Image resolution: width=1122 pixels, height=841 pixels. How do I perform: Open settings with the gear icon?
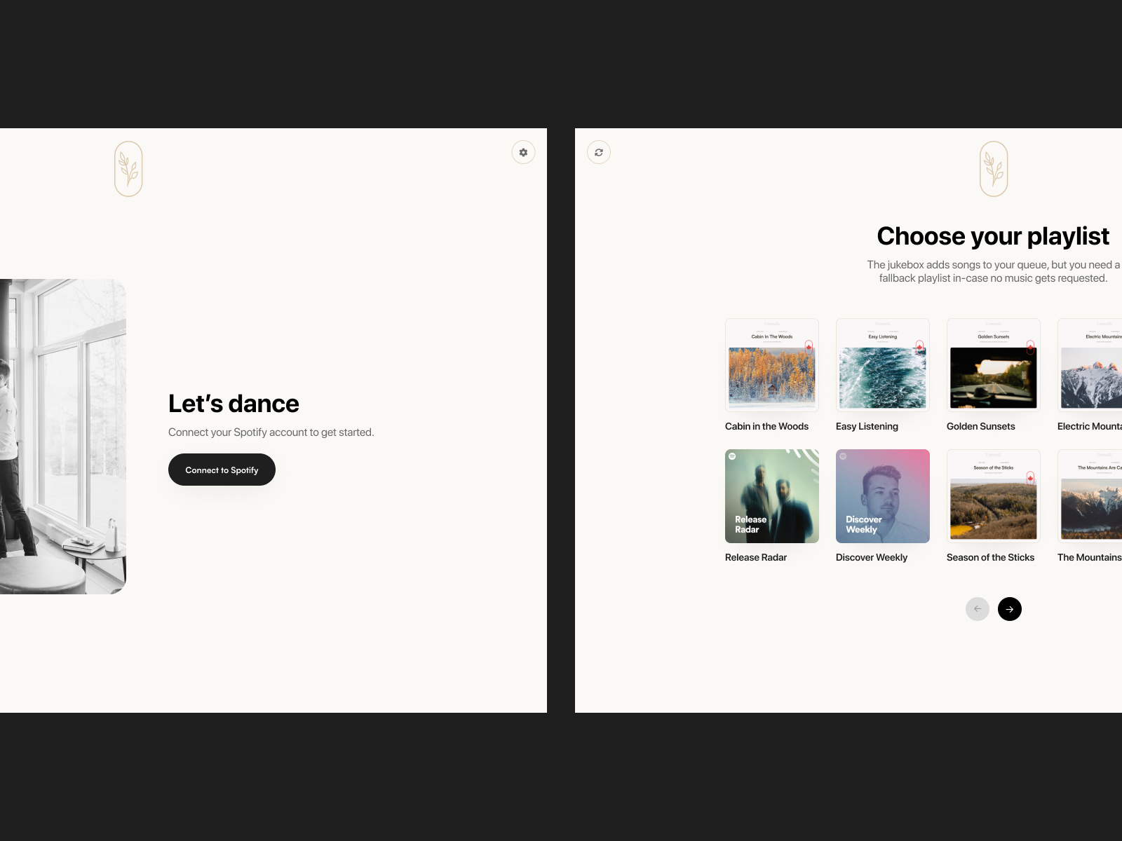click(x=523, y=152)
